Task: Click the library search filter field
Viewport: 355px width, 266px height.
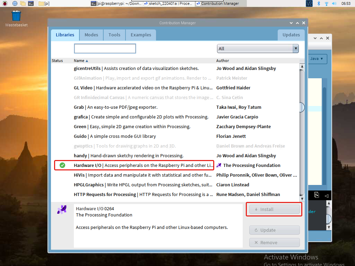Action: pos(105,48)
